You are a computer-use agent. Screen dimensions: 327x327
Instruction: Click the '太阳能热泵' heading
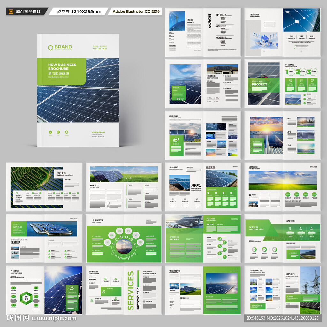[x=98, y=220]
